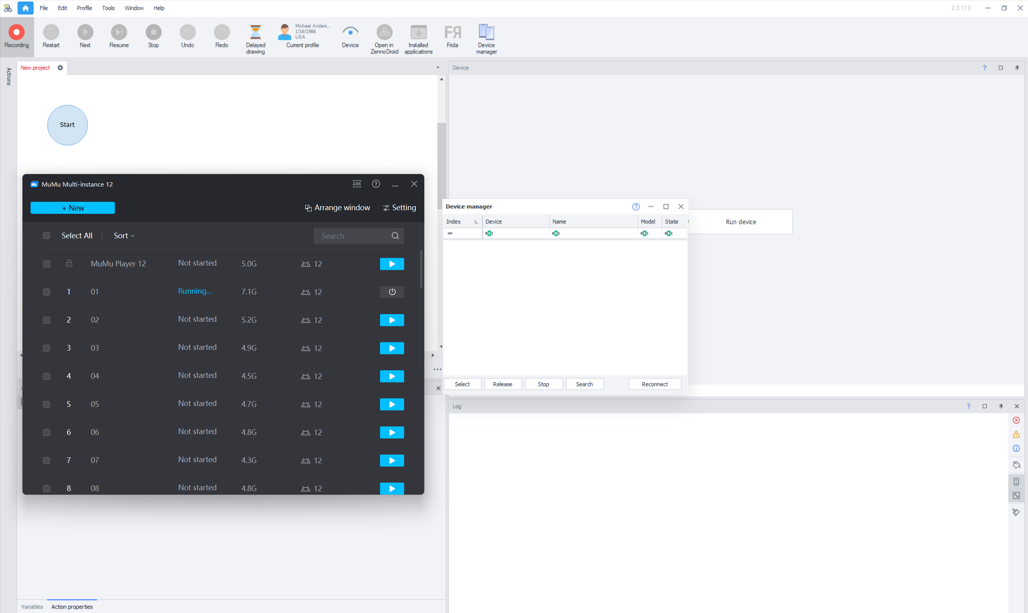
Task: Check the Select All checkbox
Action: 47,235
